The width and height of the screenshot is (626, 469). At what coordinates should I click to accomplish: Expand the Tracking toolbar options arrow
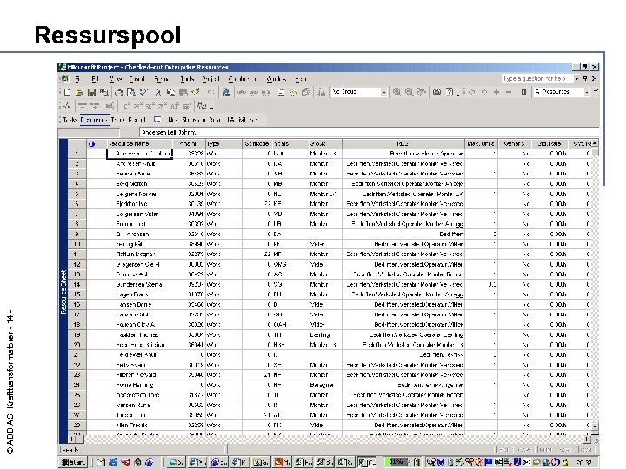tap(211, 107)
